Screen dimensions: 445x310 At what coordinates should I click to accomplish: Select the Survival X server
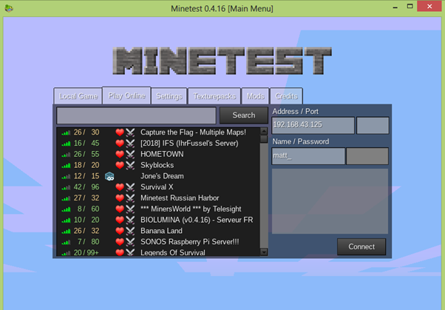click(158, 187)
